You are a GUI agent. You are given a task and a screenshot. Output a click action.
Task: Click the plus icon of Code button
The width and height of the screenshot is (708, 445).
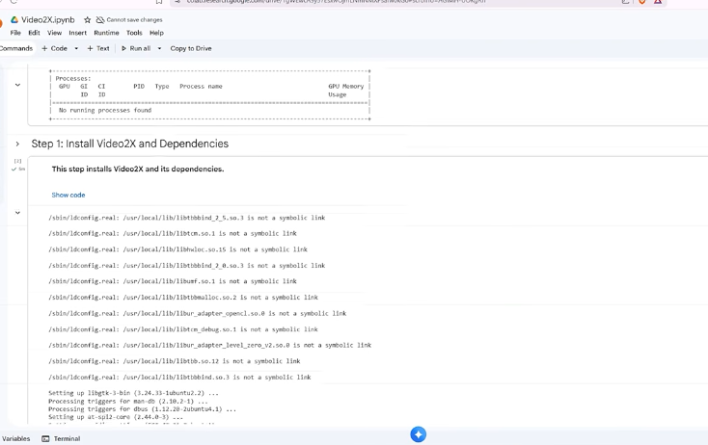pos(44,48)
